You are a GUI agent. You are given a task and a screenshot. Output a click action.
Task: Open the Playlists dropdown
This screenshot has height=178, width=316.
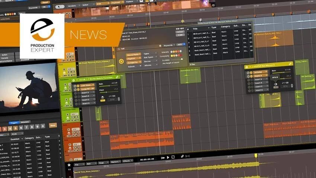[x=133, y=58]
